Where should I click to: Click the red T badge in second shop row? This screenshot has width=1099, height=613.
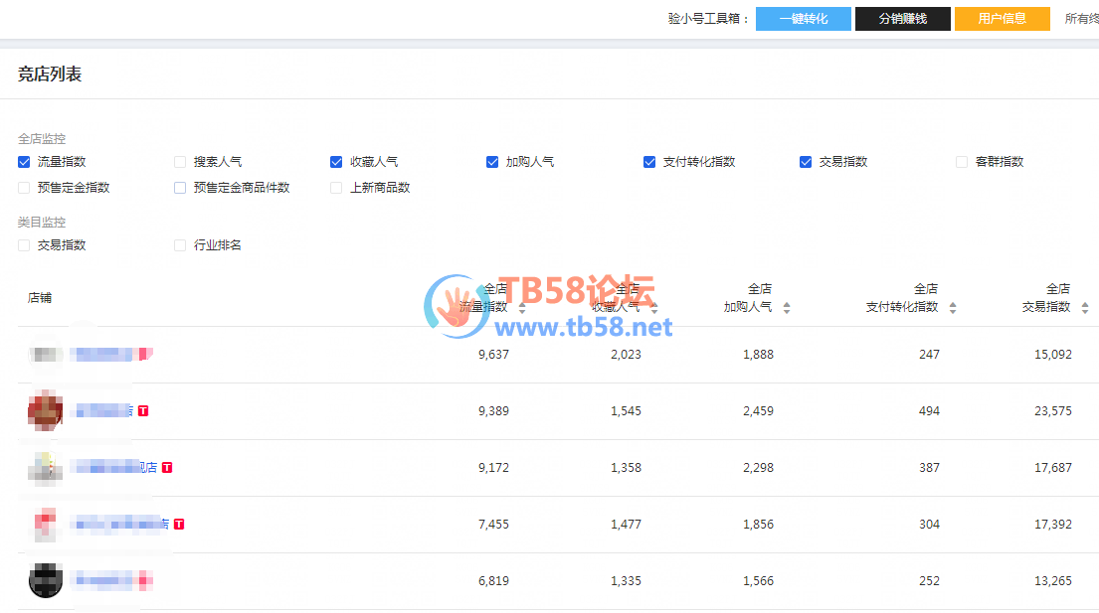(143, 410)
